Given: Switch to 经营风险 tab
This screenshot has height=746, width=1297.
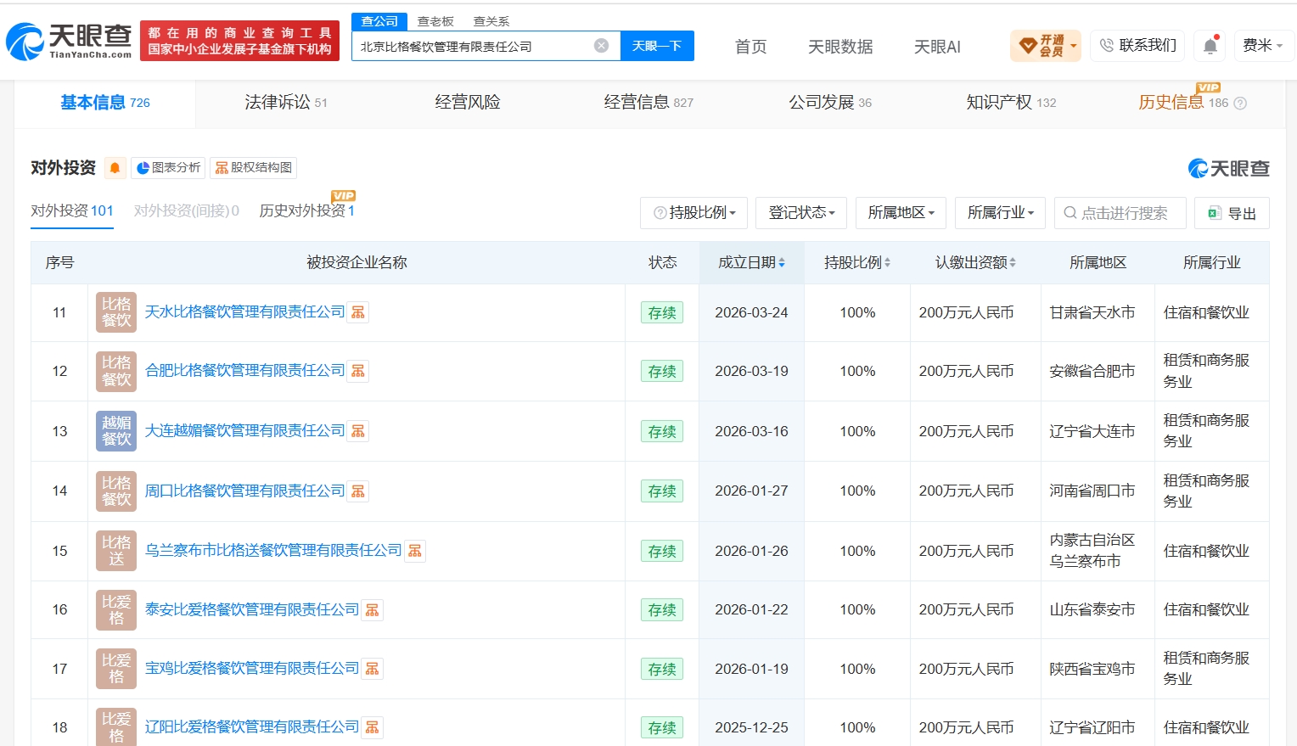Looking at the screenshot, I should click(x=468, y=103).
